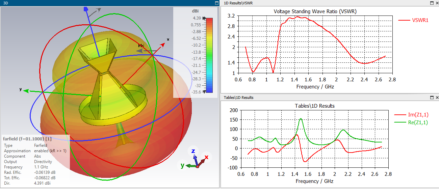
Task: Click the dBi color ramp bar
Action: [209, 55]
